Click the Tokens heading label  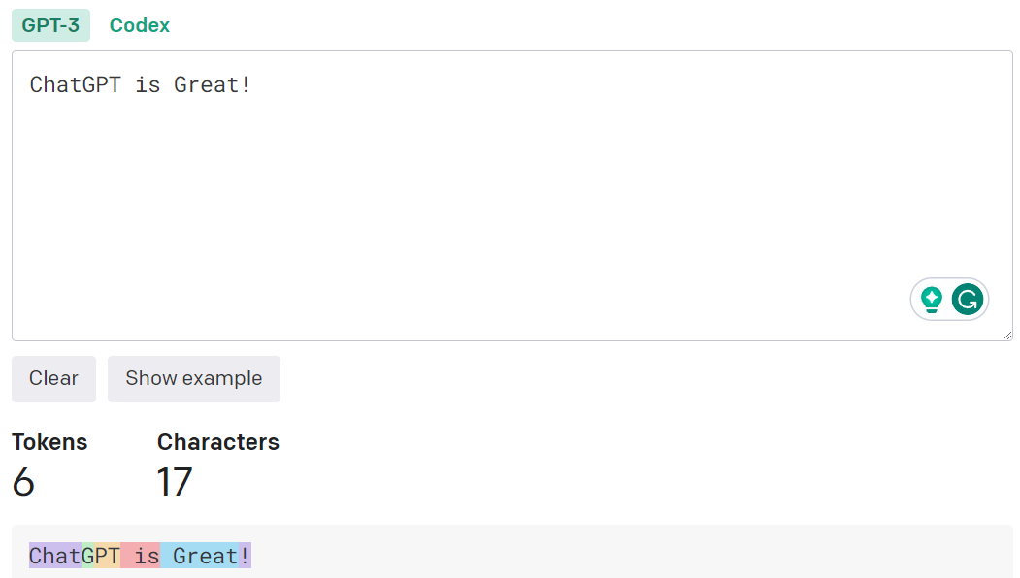[x=49, y=442]
